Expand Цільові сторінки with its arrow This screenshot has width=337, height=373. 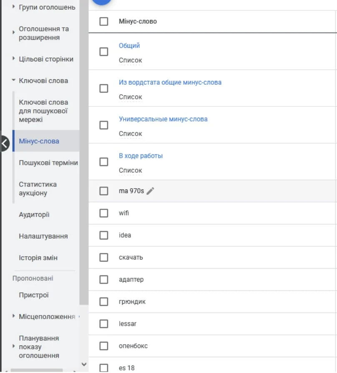tap(14, 58)
